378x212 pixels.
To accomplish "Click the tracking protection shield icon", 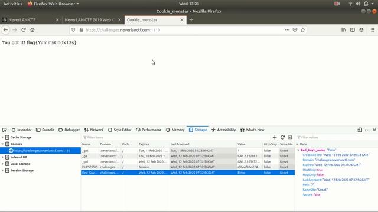I will [x=73, y=30].
